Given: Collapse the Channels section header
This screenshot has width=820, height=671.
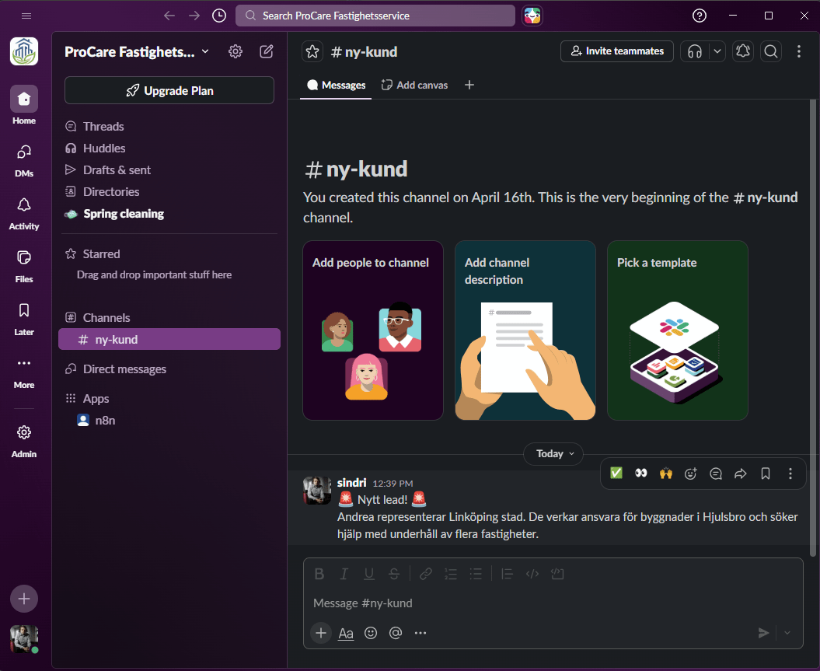Looking at the screenshot, I should click(106, 317).
